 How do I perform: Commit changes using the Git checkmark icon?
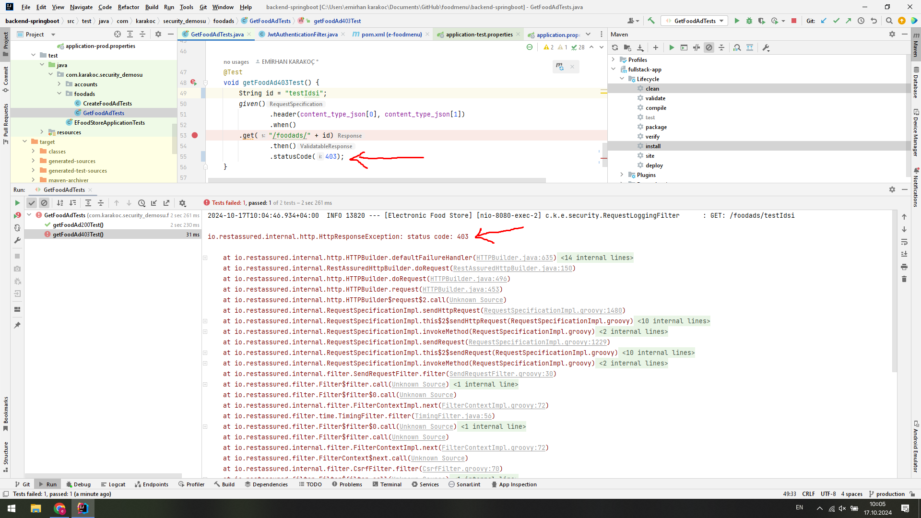[x=836, y=21]
